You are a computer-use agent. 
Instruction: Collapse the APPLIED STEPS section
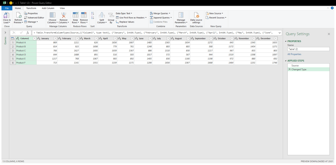(x=286, y=61)
